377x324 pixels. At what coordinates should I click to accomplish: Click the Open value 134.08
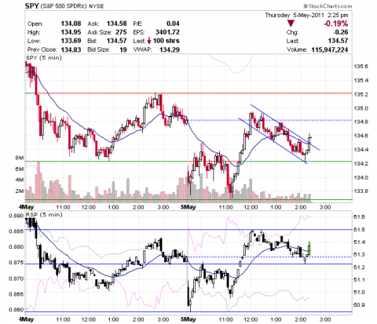pos(71,24)
